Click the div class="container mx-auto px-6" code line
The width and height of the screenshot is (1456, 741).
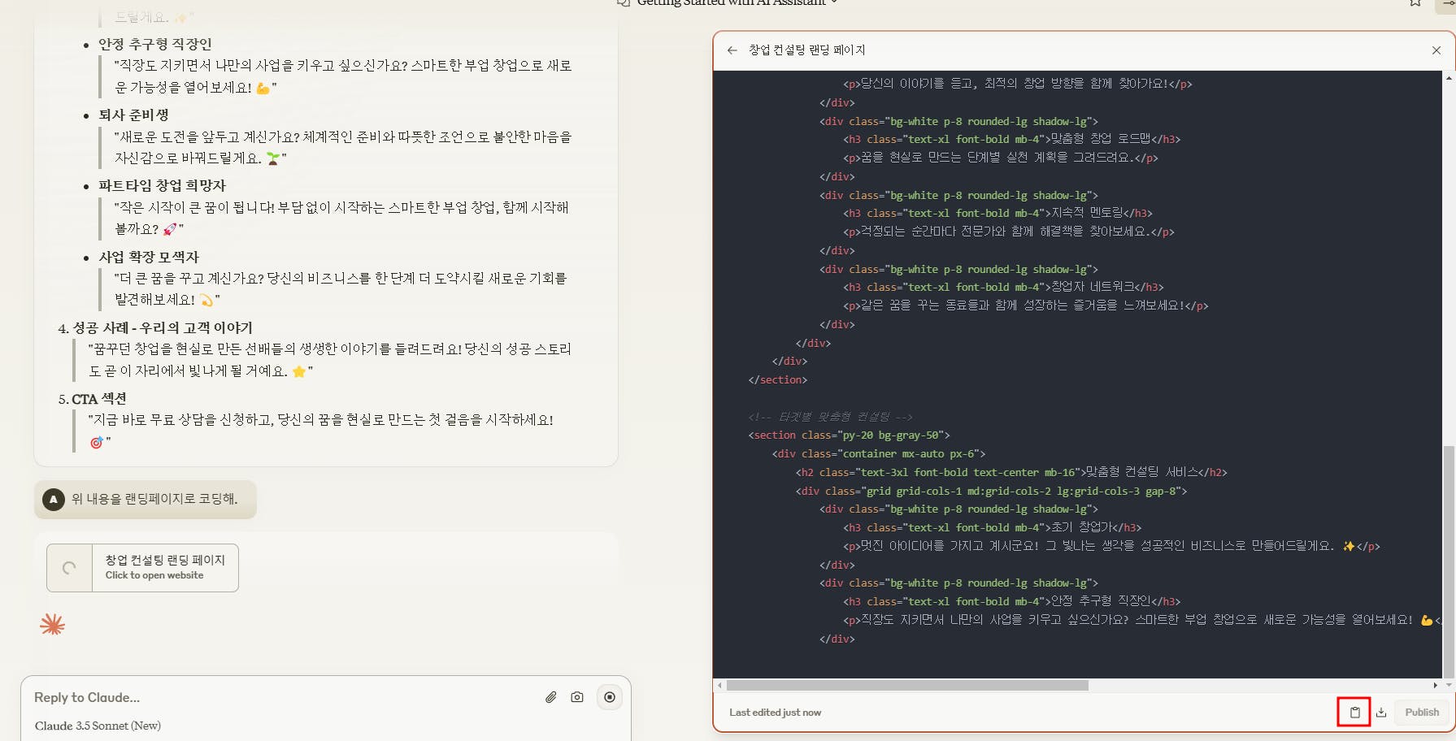coord(879,453)
